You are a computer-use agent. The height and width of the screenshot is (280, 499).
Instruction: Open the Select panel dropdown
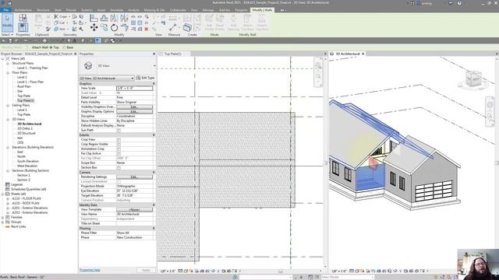7,34
